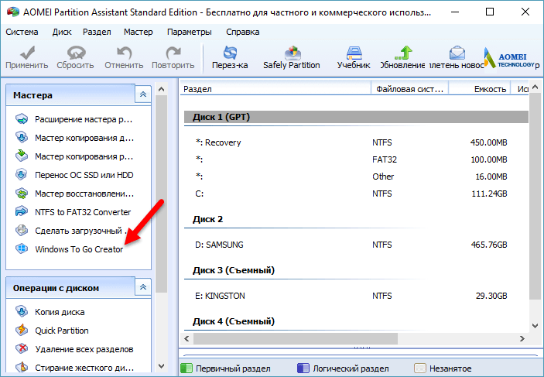Select the C: partition row

click(x=356, y=194)
